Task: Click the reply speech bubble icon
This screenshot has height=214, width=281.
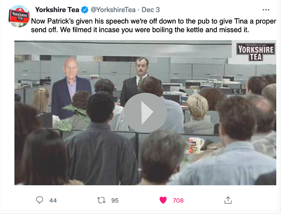Action: (39, 200)
